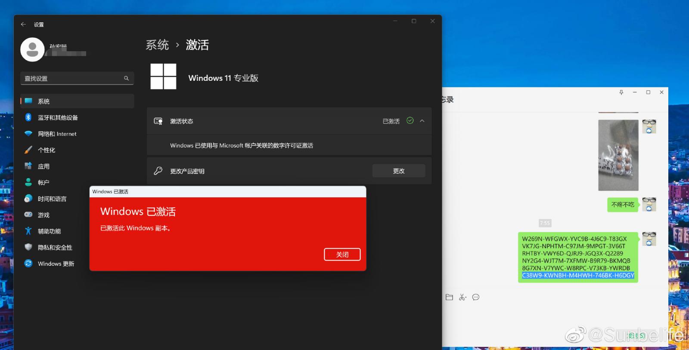Click sender avatar beside product keys message
Image resolution: width=689 pixels, height=350 pixels.
[x=649, y=239]
